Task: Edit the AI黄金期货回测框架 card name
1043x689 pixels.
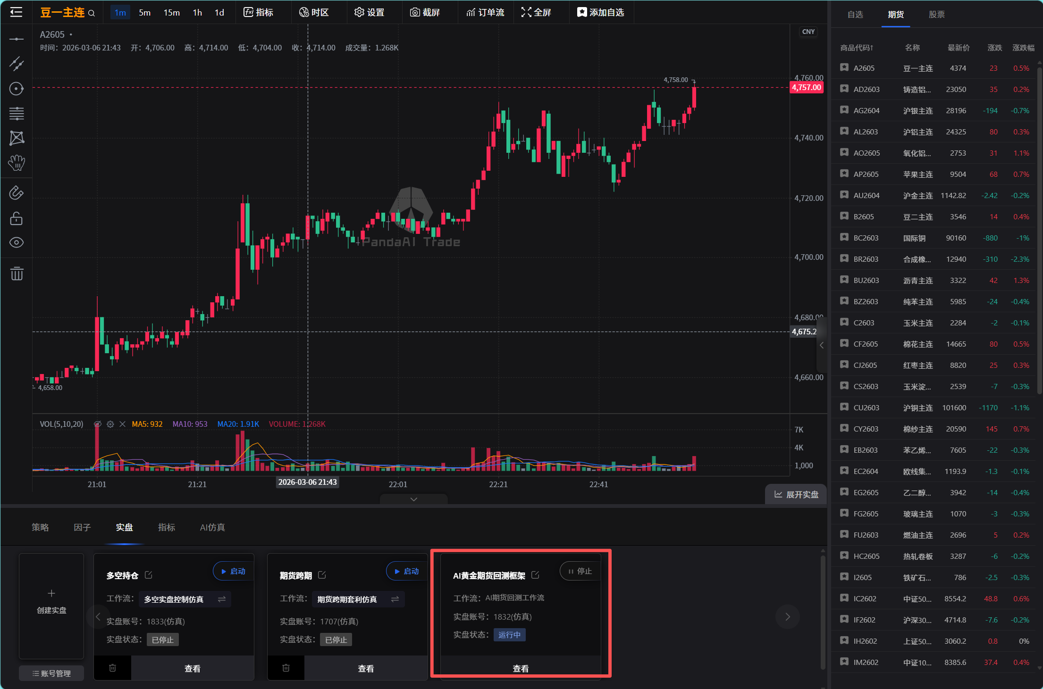Action: pyautogui.click(x=535, y=575)
